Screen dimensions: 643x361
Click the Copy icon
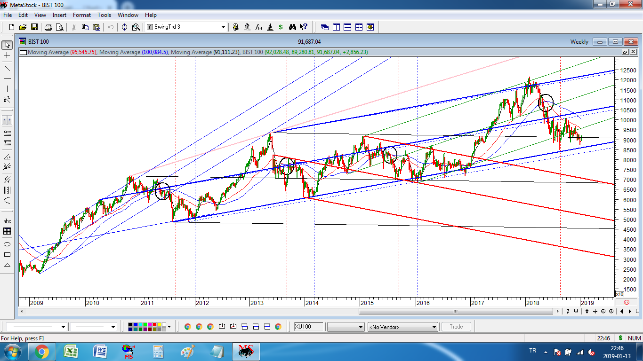pyautogui.click(x=85, y=27)
